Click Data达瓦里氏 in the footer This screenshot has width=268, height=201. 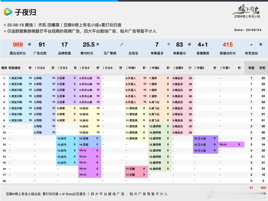76,194
